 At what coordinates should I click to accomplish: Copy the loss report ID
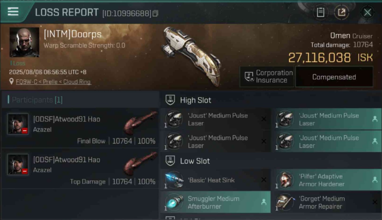click(155, 13)
